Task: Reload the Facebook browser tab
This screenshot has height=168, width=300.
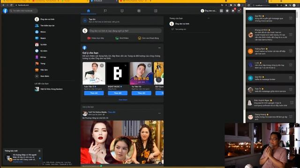Action: (x=11, y=5)
